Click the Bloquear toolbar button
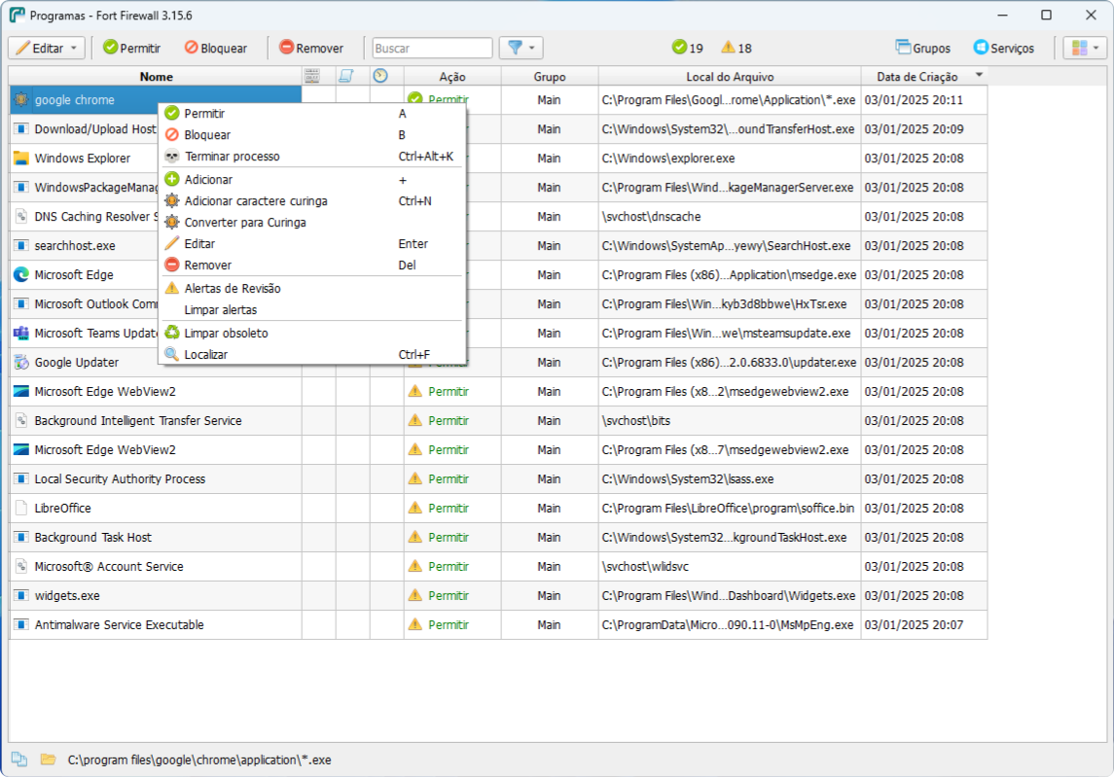 216,49
